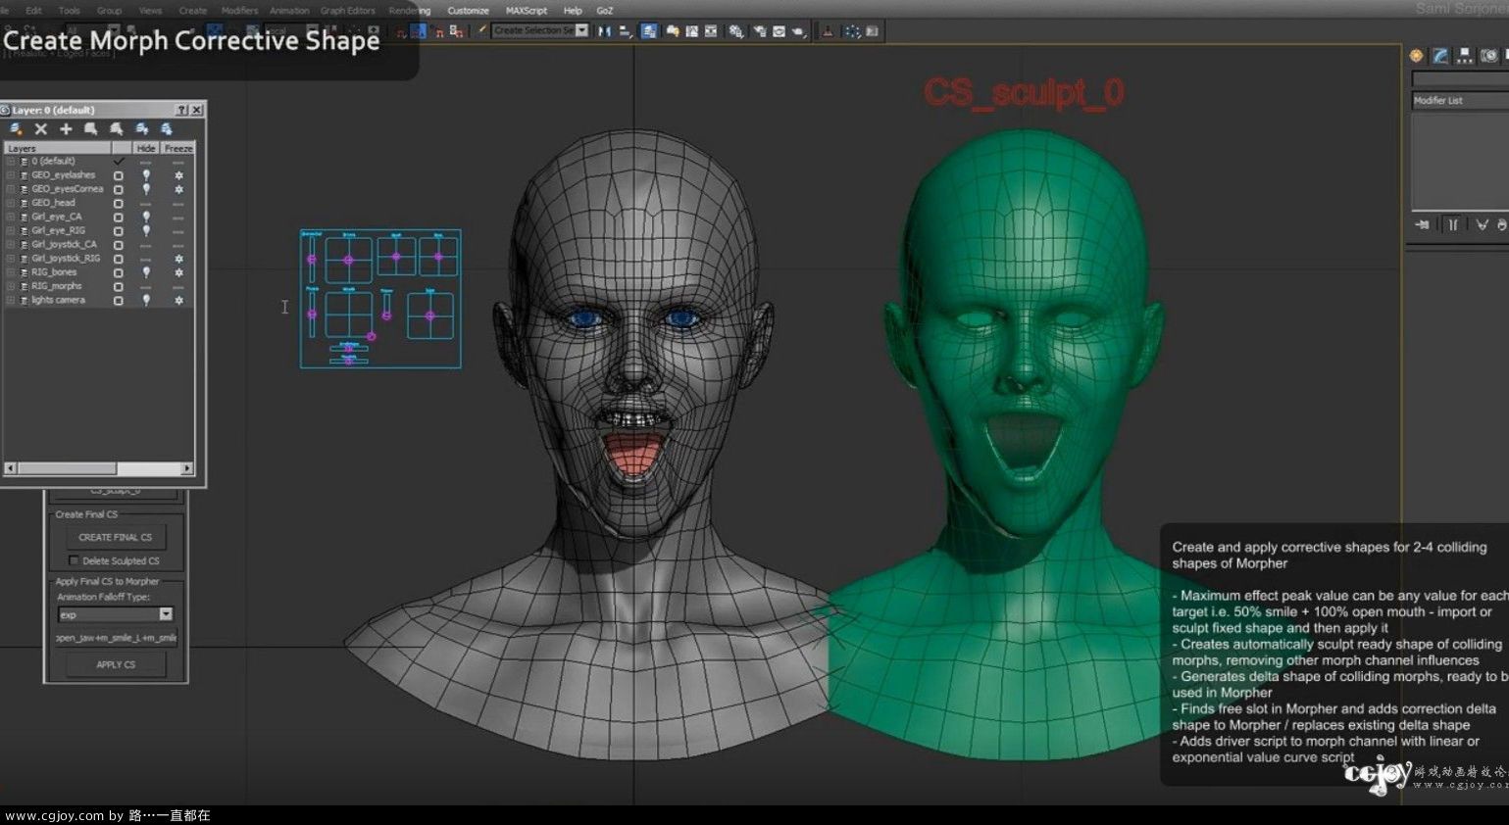Toggle hide lightbulb for GEO_eyelashes layer
The image size is (1509, 825).
[146, 175]
